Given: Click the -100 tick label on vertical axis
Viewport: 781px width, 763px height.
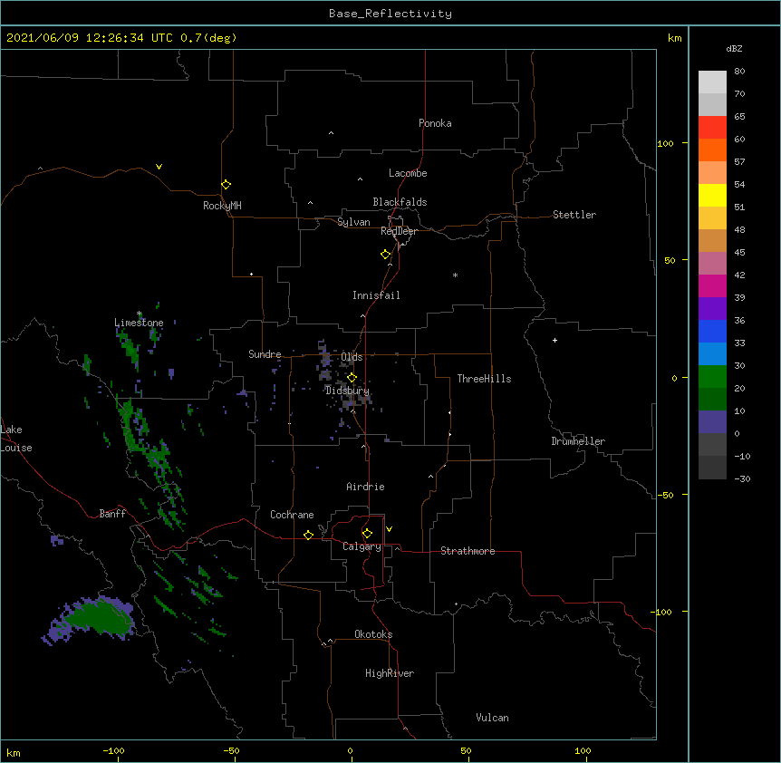Looking at the screenshot, I should 662,612.
